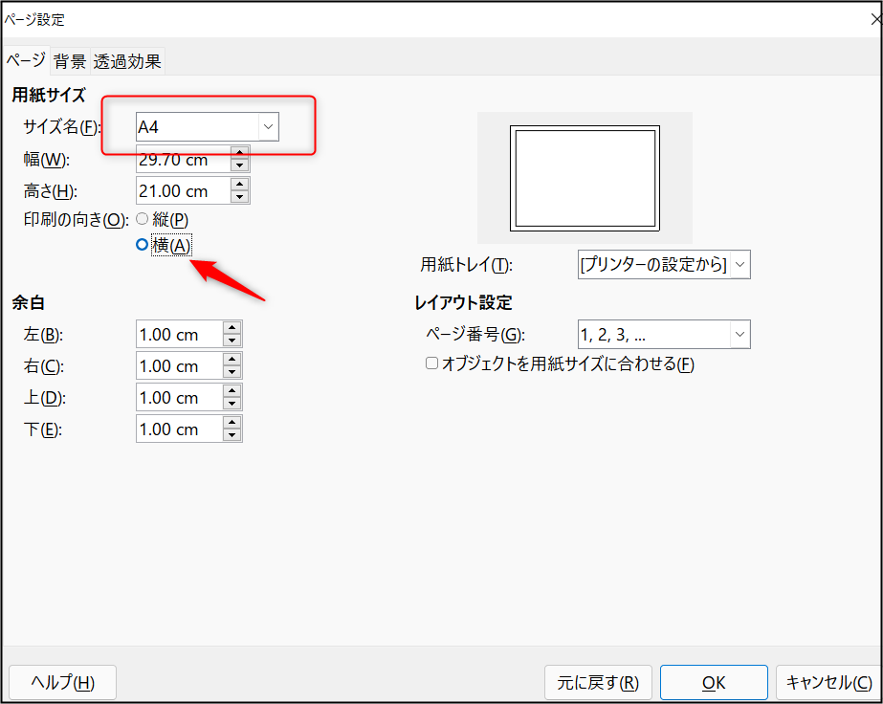The width and height of the screenshot is (883, 704).
Task: Click the 高さ height input field
Action: pyautogui.click(x=184, y=191)
